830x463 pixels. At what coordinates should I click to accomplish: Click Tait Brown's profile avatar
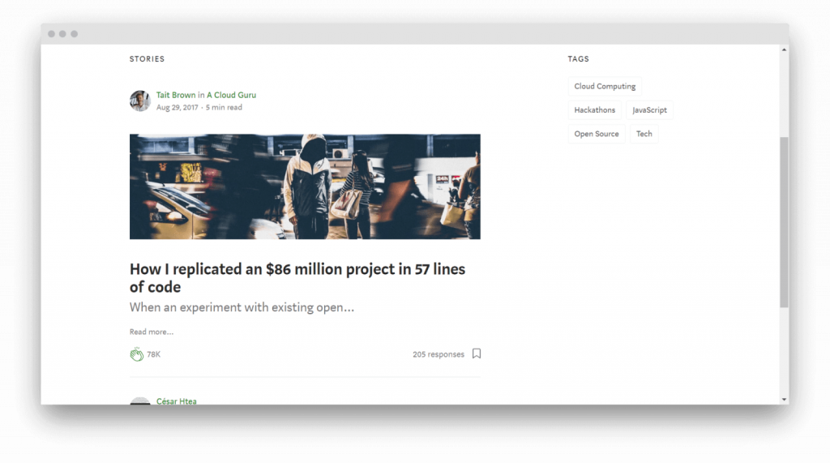(x=140, y=101)
